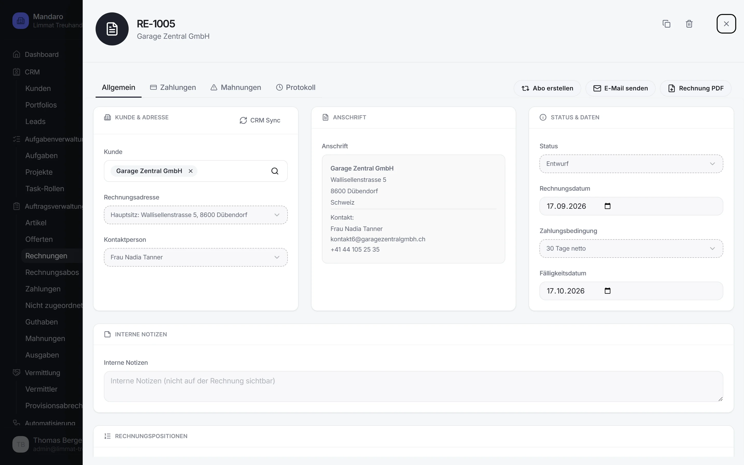
Task: Remove the Garage Zentral GmbH customer chip
Action: [x=191, y=171]
